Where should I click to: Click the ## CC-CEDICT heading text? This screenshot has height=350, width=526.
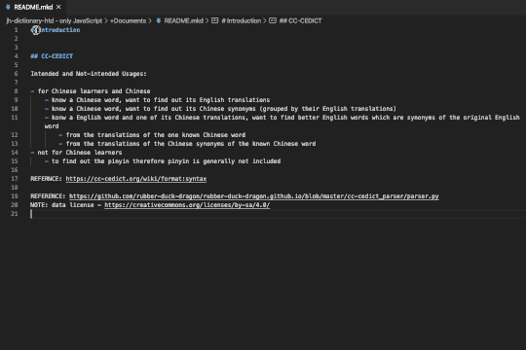coord(52,56)
